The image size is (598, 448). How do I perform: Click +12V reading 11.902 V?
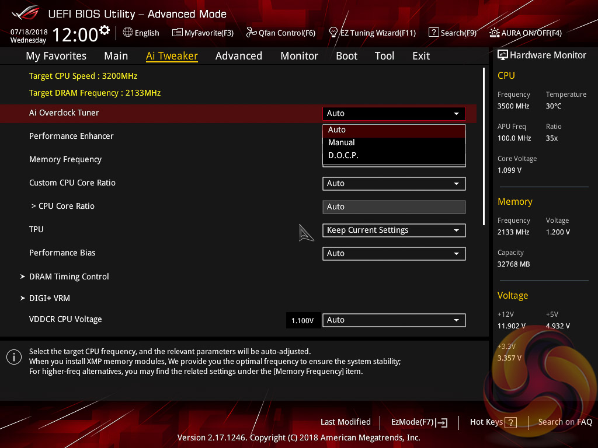coord(512,325)
